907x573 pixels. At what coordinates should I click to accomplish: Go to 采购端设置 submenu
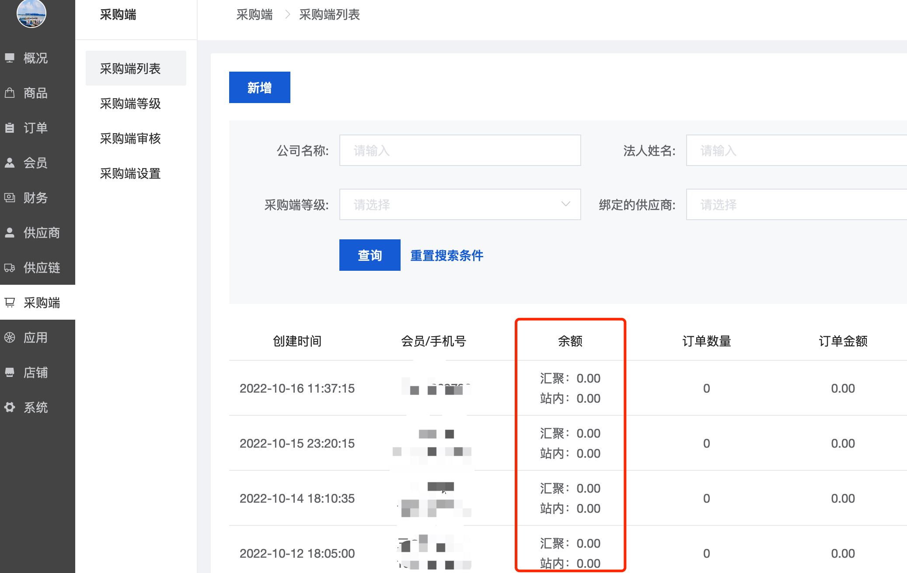point(130,173)
